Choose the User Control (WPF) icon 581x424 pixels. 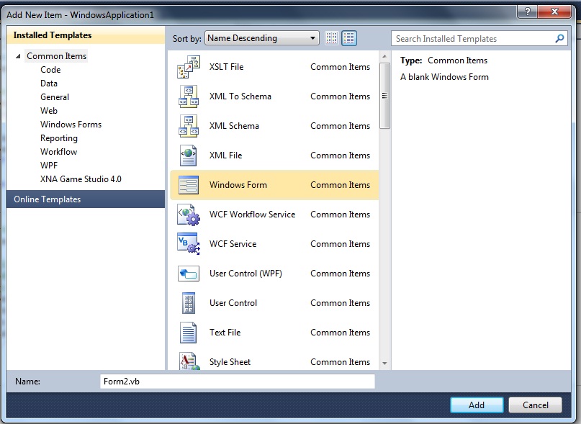tap(188, 273)
